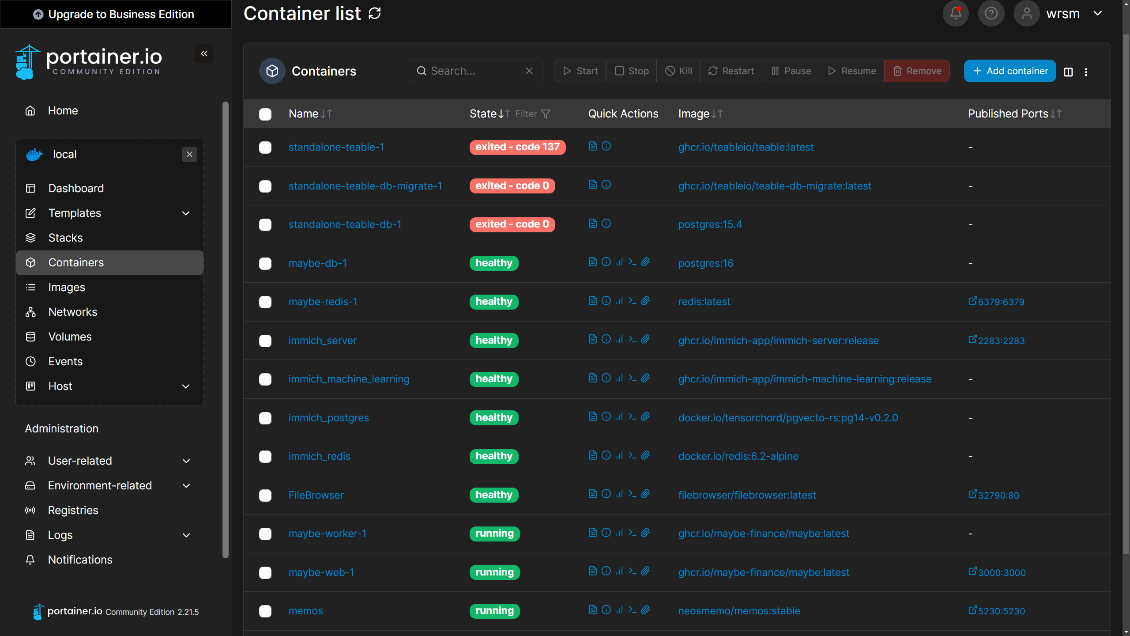The image size is (1130, 636).
Task: Refresh the Container list
Action: point(375,13)
